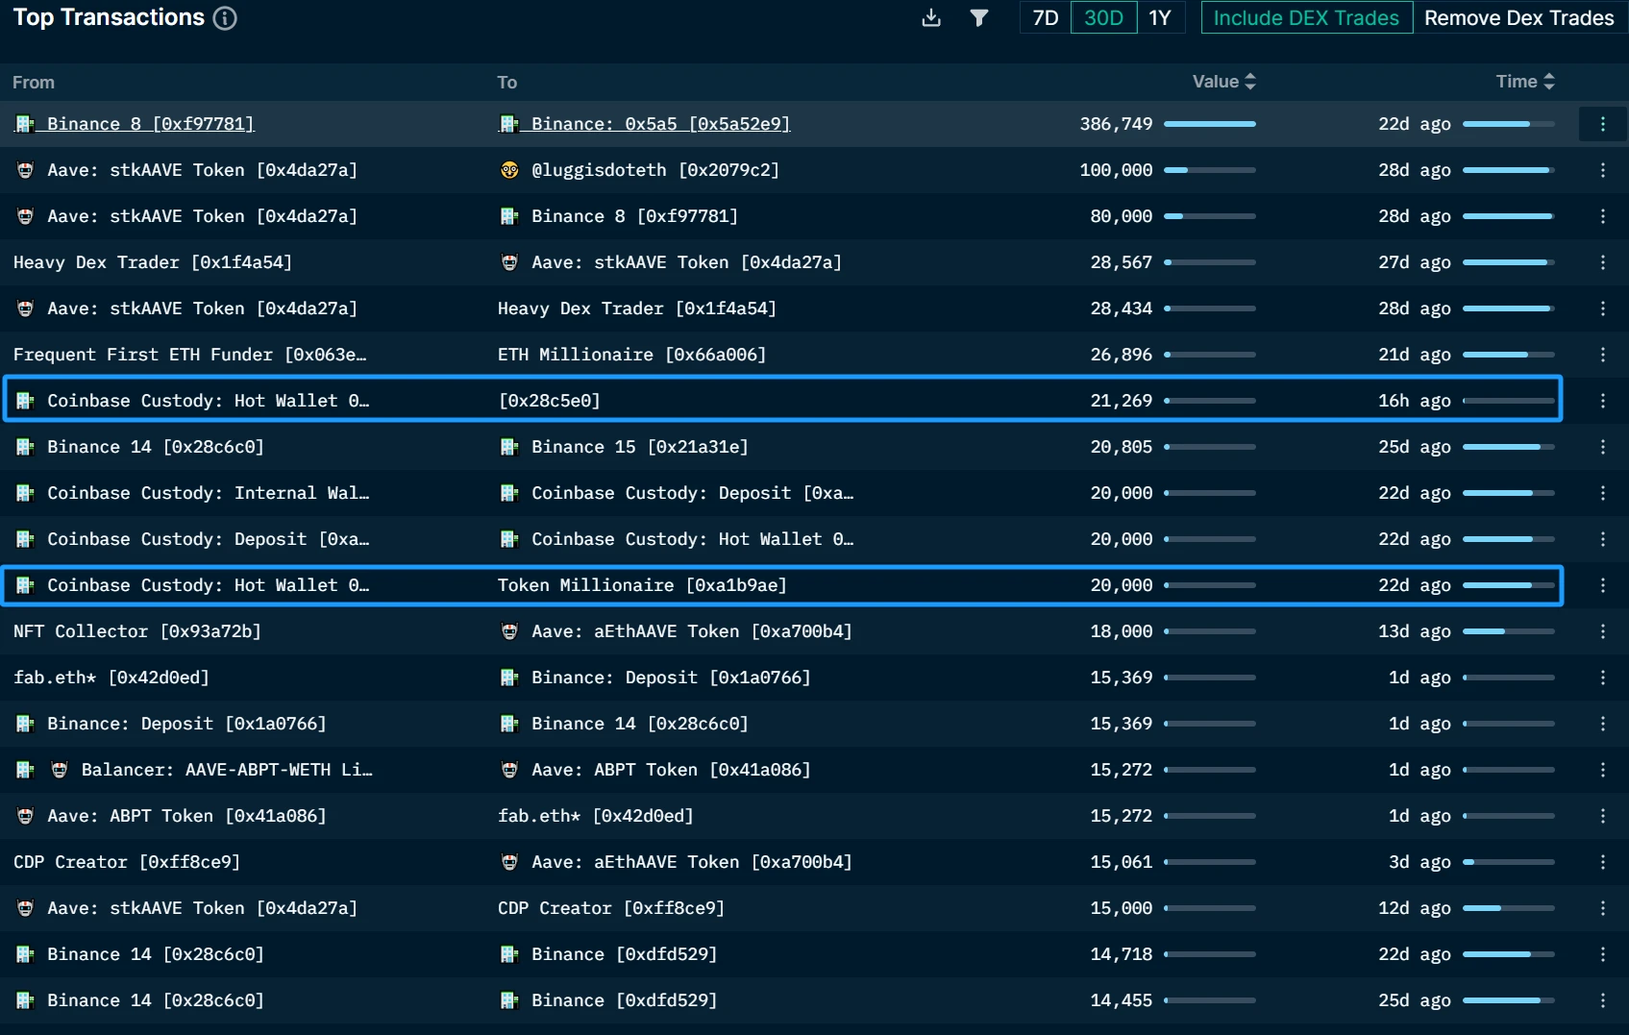Click the From column header
The height and width of the screenshot is (1035, 1629).
pyautogui.click(x=34, y=83)
